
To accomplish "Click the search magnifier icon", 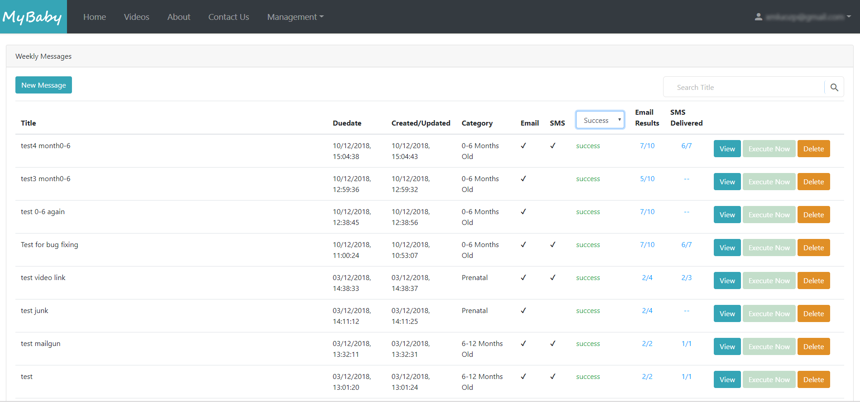I will click(x=834, y=88).
